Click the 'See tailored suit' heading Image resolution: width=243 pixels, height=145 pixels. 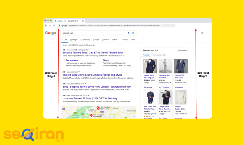pyautogui.click(x=150, y=51)
